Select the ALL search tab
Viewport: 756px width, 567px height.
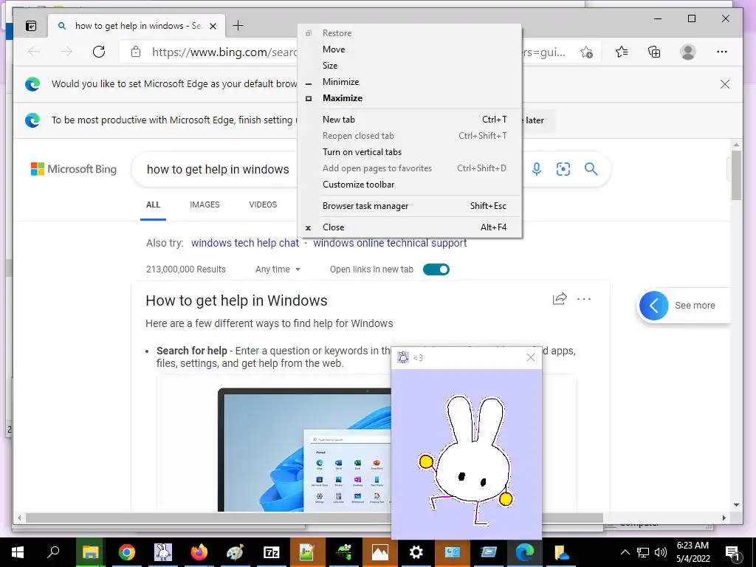tap(153, 205)
